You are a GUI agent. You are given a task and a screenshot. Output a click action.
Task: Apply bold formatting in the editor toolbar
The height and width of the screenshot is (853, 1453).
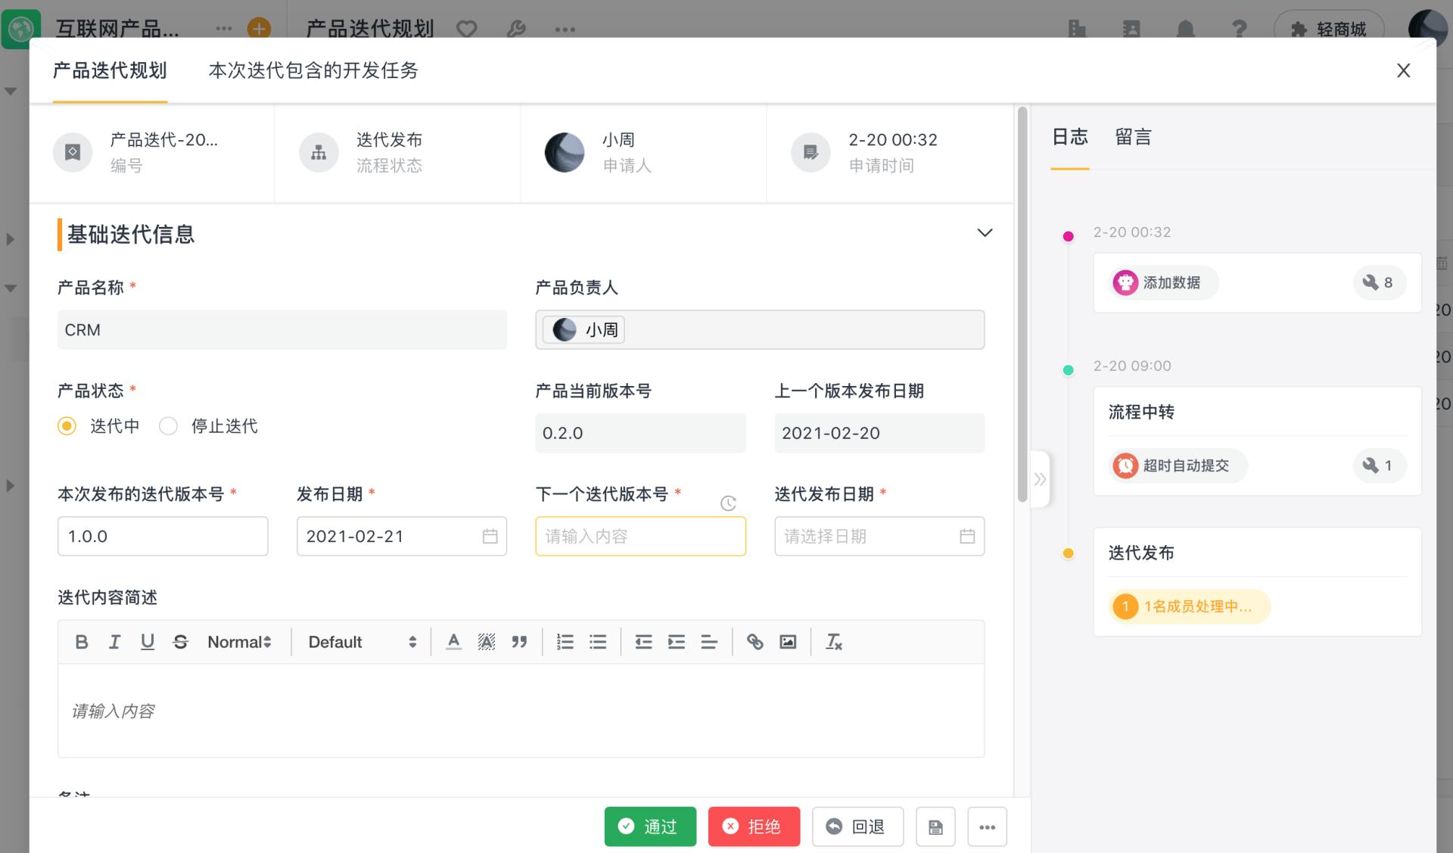click(82, 642)
